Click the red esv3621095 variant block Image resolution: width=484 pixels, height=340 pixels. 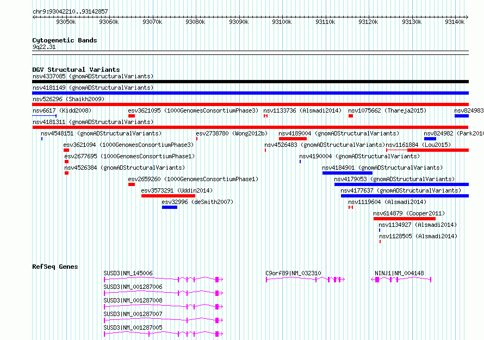pyautogui.click(x=132, y=116)
